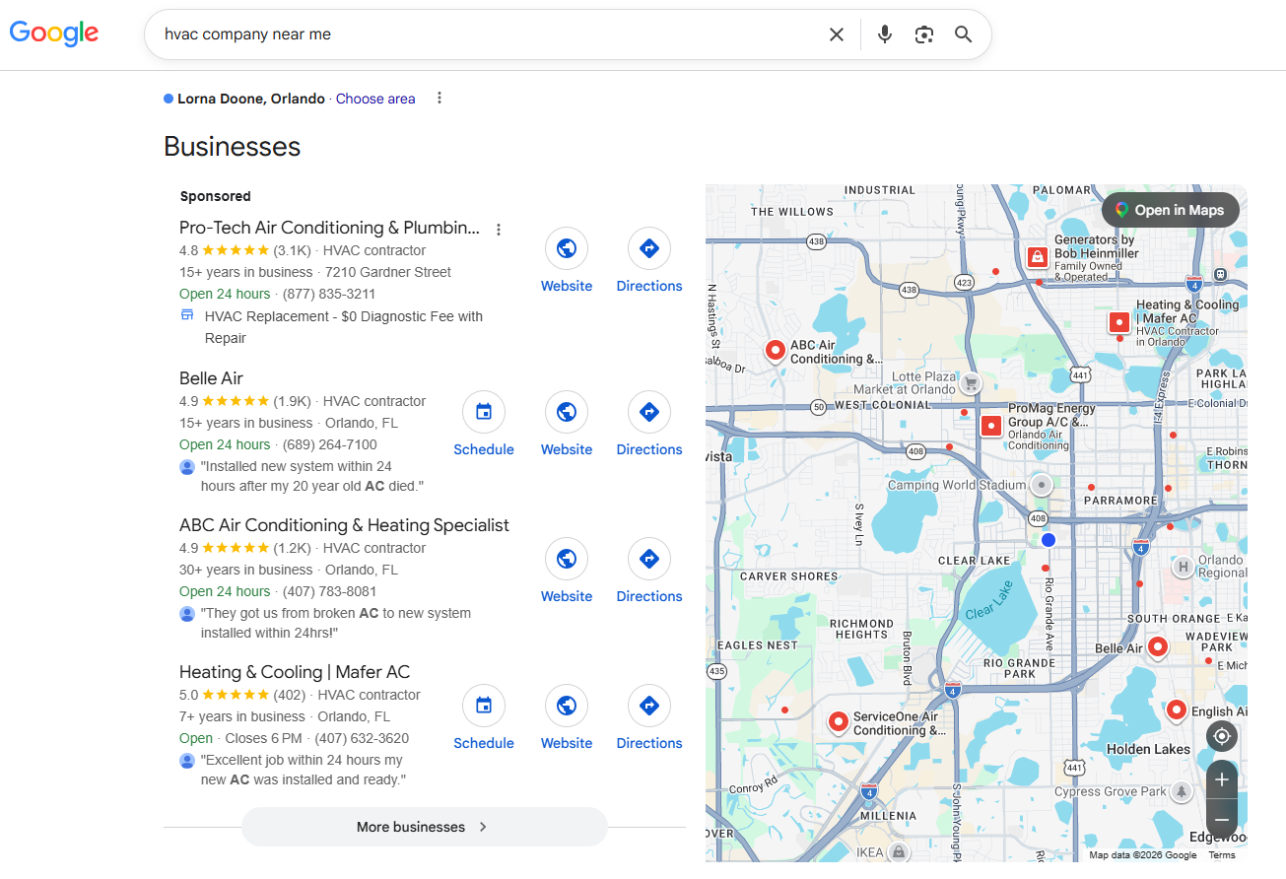This screenshot has width=1286, height=879.
Task: Open Belle Air website icon
Action: [567, 412]
